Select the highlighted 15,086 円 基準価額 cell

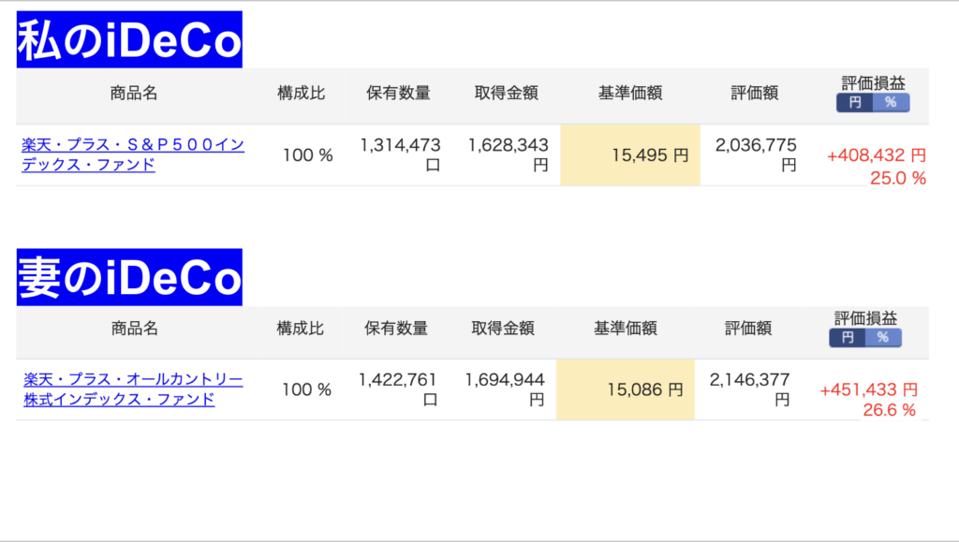pyautogui.click(x=626, y=389)
